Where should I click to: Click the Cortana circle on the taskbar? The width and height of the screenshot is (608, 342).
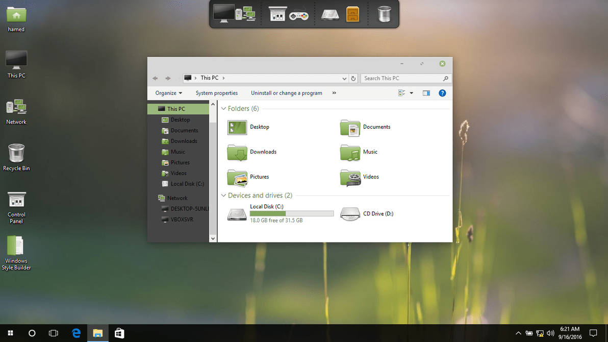(32, 333)
